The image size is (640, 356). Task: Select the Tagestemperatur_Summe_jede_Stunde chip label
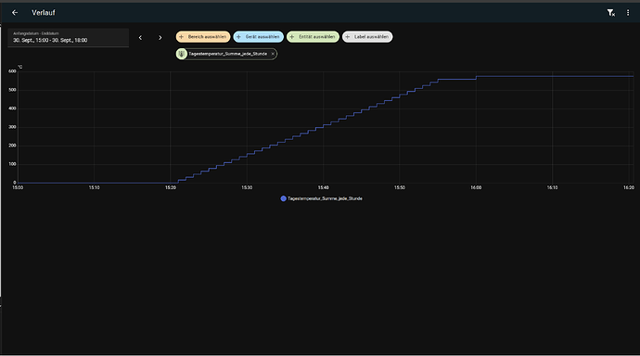click(228, 54)
